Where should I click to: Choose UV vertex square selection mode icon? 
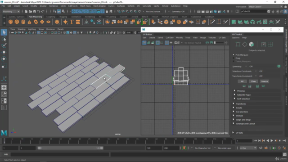tap(238, 44)
